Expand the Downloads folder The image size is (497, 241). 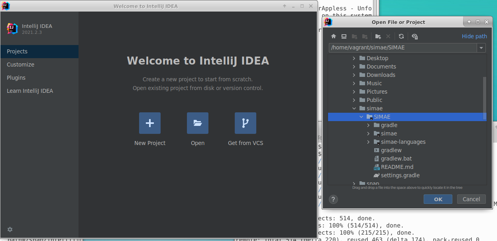coord(354,75)
